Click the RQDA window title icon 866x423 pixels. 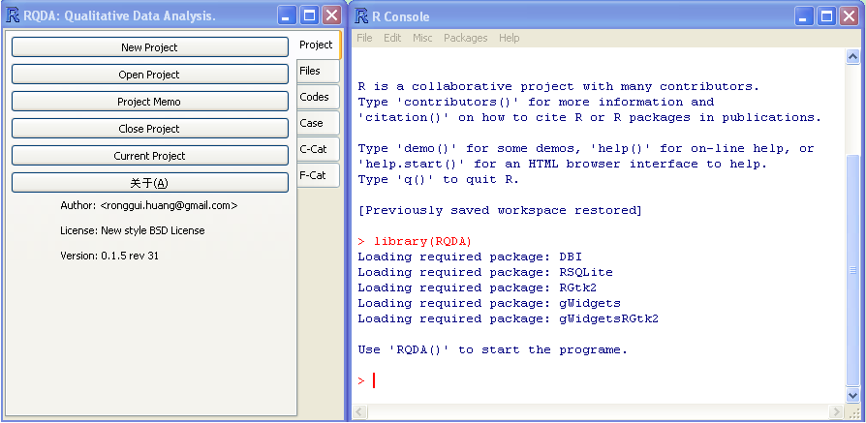point(14,15)
